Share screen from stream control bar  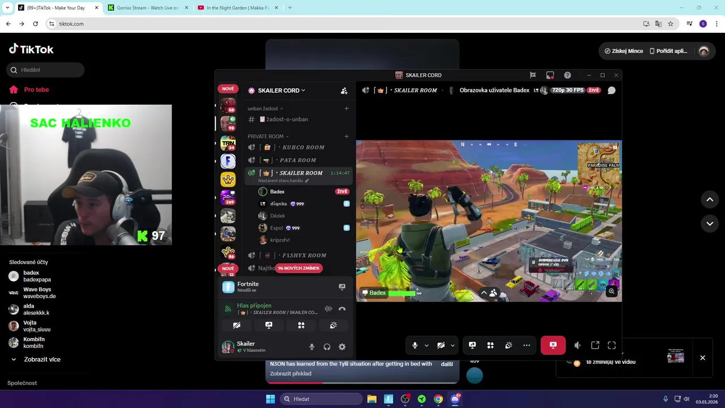click(472, 345)
